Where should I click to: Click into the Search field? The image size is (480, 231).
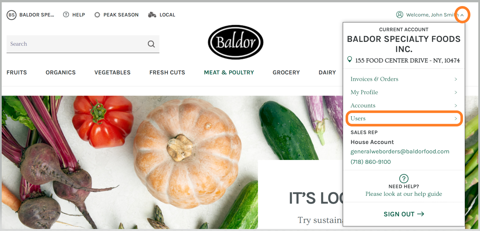point(76,44)
